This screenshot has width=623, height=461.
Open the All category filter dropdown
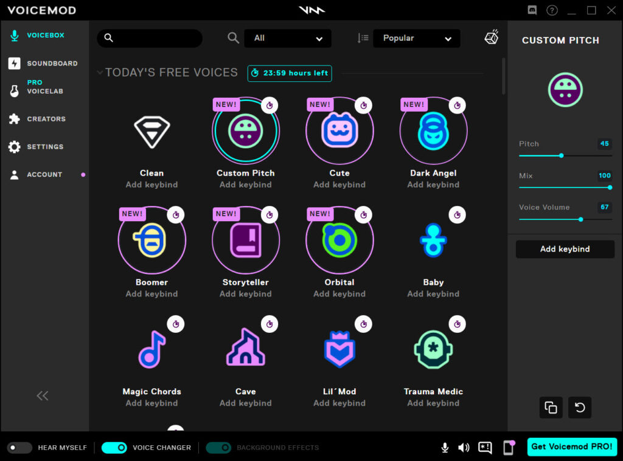[288, 38]
